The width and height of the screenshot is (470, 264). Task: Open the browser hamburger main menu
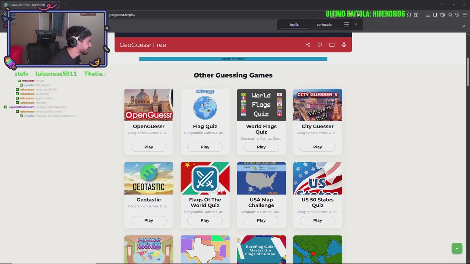click(464, 15)
